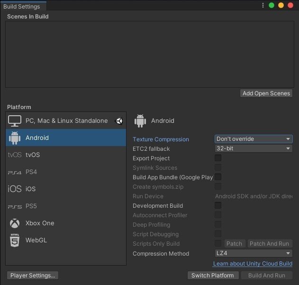Image resolution: width=299 pixels, height=285 pixels.
Task: Select the Xbox One platform row
Action: tap(66, 223)
